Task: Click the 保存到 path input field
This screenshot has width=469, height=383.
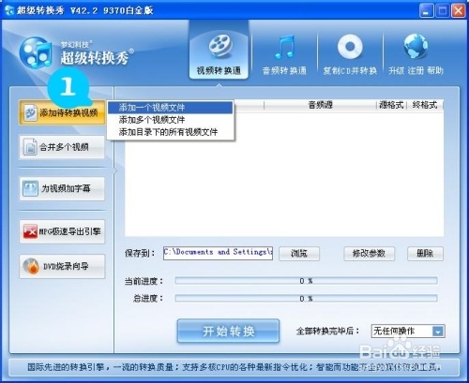Action: coord(218,253)
